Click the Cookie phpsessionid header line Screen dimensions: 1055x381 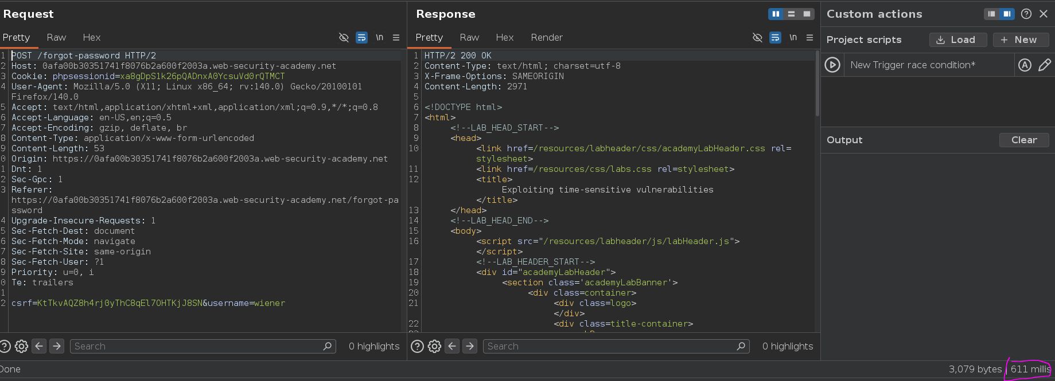click(x=148, y=76)
